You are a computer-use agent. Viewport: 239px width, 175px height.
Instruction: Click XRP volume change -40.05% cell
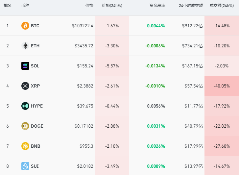click(222, 86)
